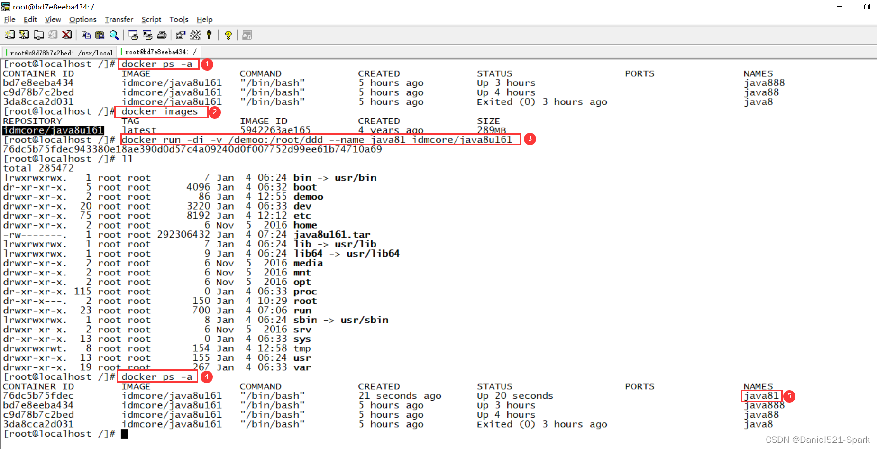877x449 pixels.
Task: Click the Print printer icon
Action: [162, 35]
